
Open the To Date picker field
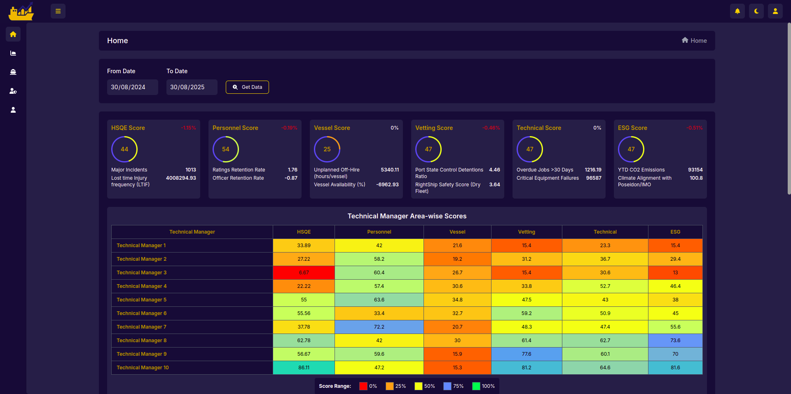coord(192,87)
